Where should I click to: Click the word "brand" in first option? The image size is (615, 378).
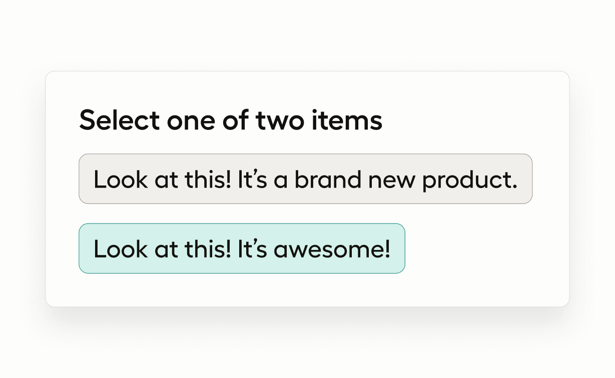coord(328,179)
